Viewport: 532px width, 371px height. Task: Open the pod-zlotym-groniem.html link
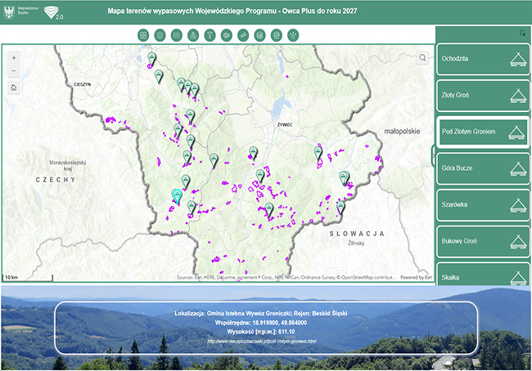tap(262, 342)
